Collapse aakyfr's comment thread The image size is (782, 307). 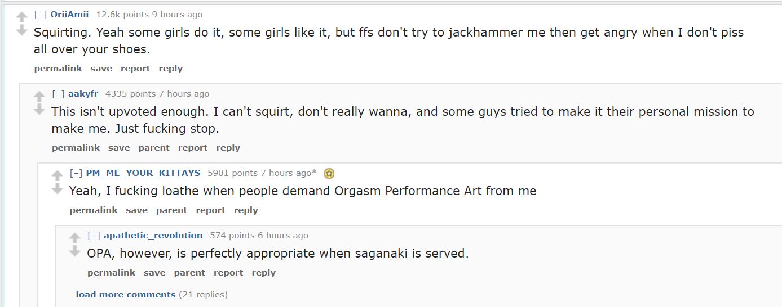pyautogui.click(x=58, y=94)
